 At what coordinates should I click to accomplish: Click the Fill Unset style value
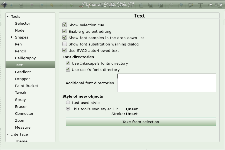click(x=132, y=109)
